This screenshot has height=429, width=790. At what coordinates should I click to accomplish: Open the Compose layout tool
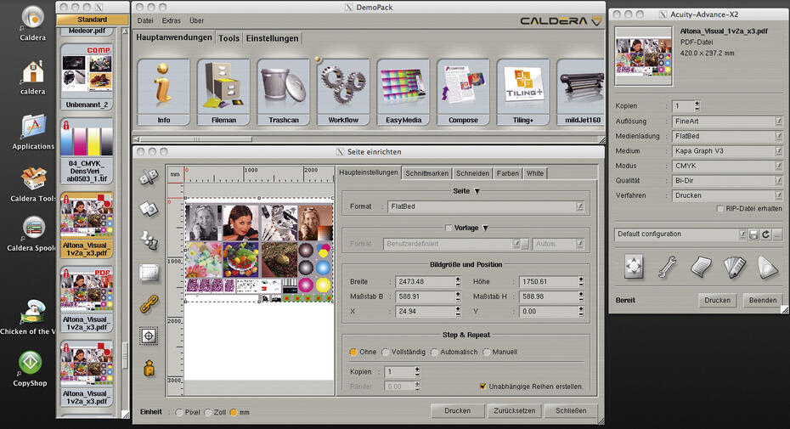click(463, 92)
